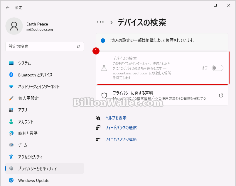
Task: Open アクセシビリティ settings
Action: [x=45, y=157]
